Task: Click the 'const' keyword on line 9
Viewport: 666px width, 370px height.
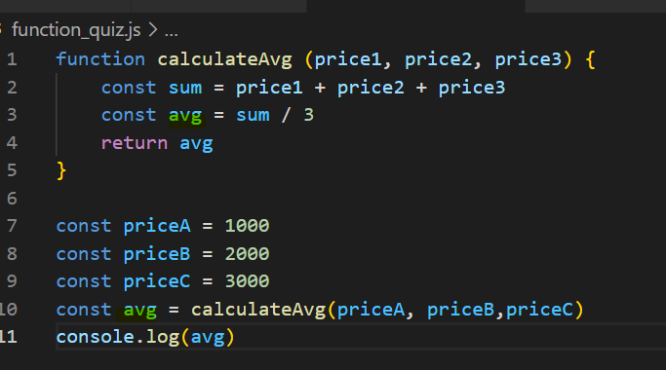Action: 84,281
